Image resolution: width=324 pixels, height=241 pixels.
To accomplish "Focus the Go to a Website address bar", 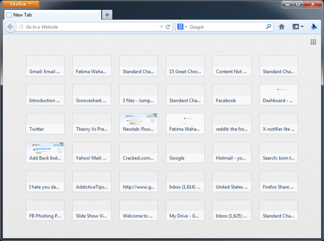I will 88,27.
